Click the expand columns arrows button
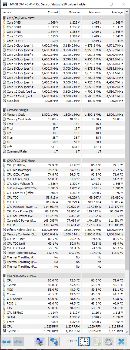 click(7, 342)
